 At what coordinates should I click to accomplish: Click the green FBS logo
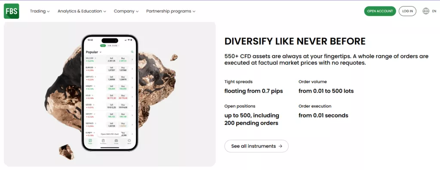[12, 11]
